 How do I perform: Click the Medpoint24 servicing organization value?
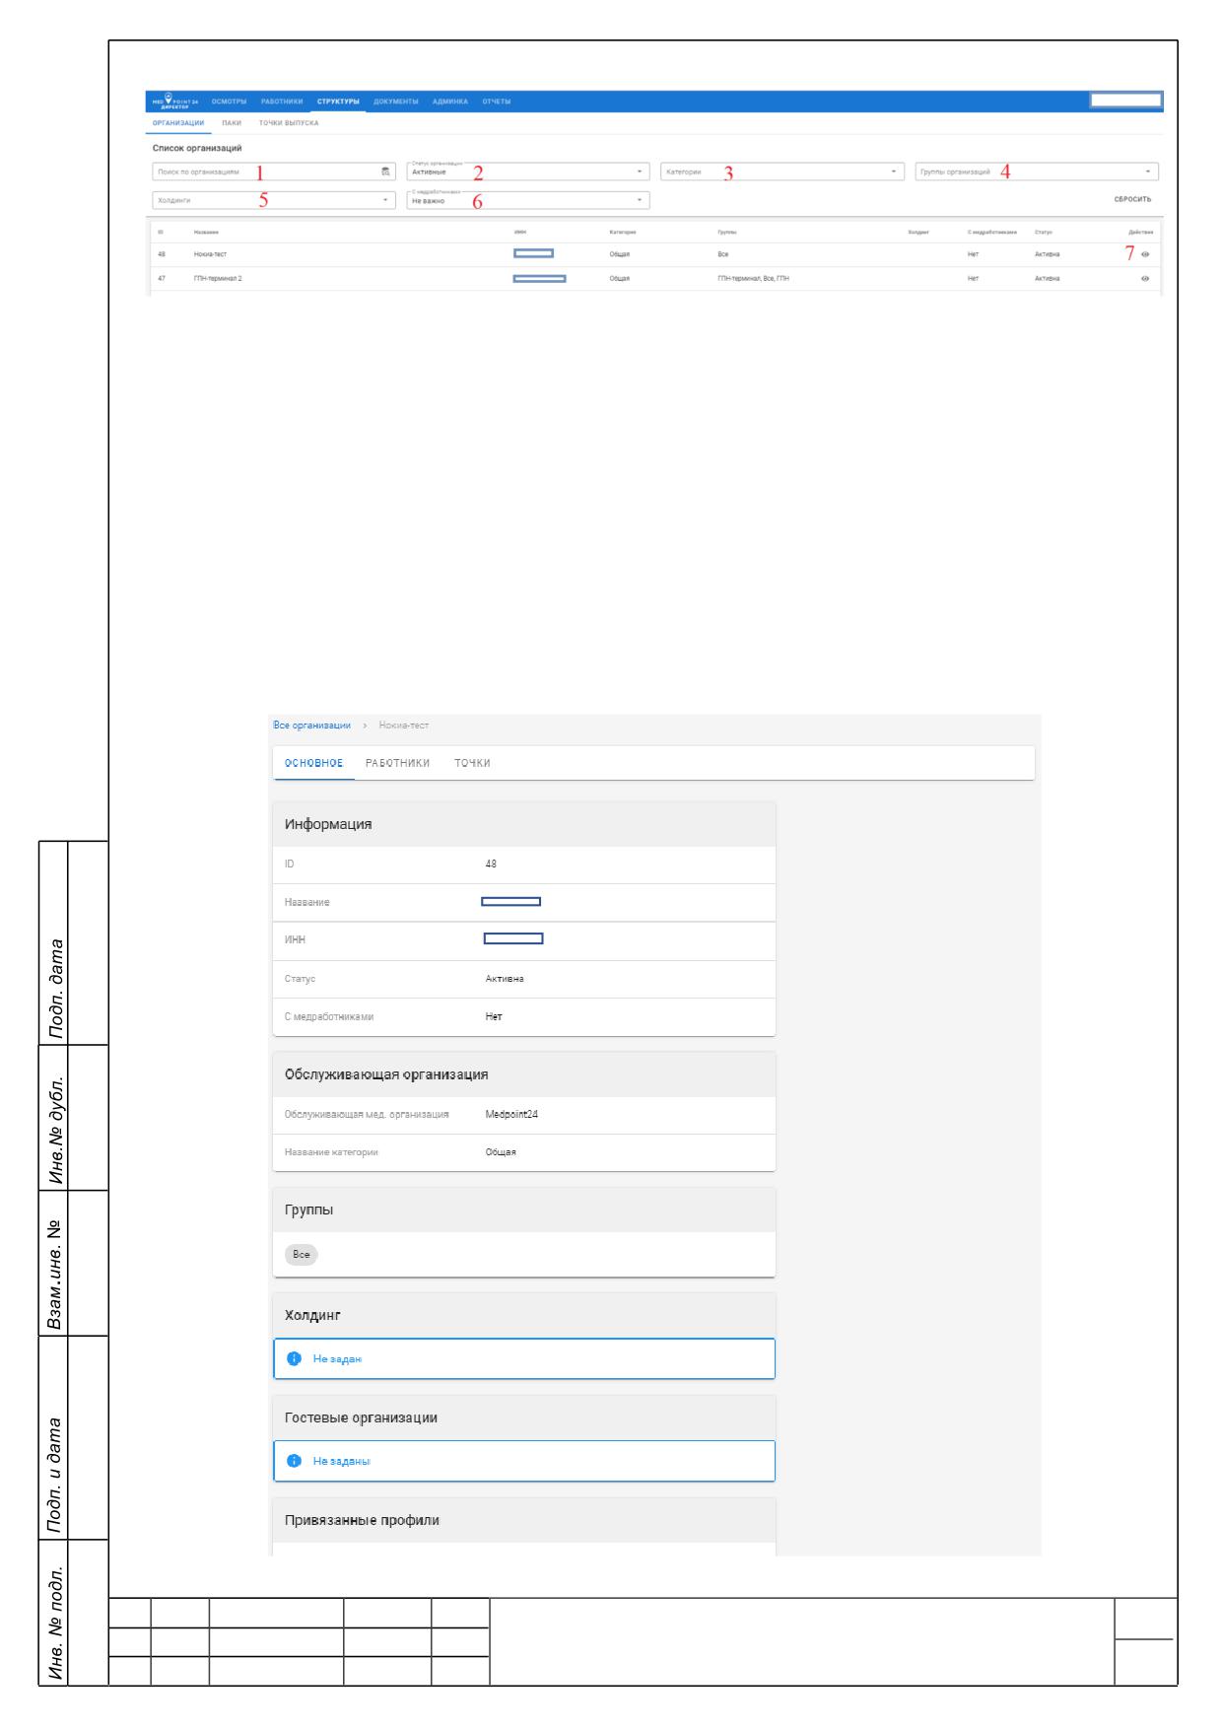coord(511,1114)
